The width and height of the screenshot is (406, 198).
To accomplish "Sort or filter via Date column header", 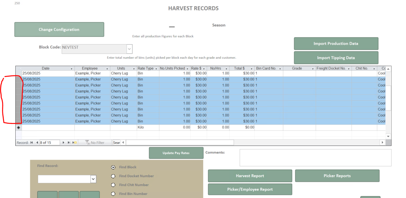I will point(71,69).
